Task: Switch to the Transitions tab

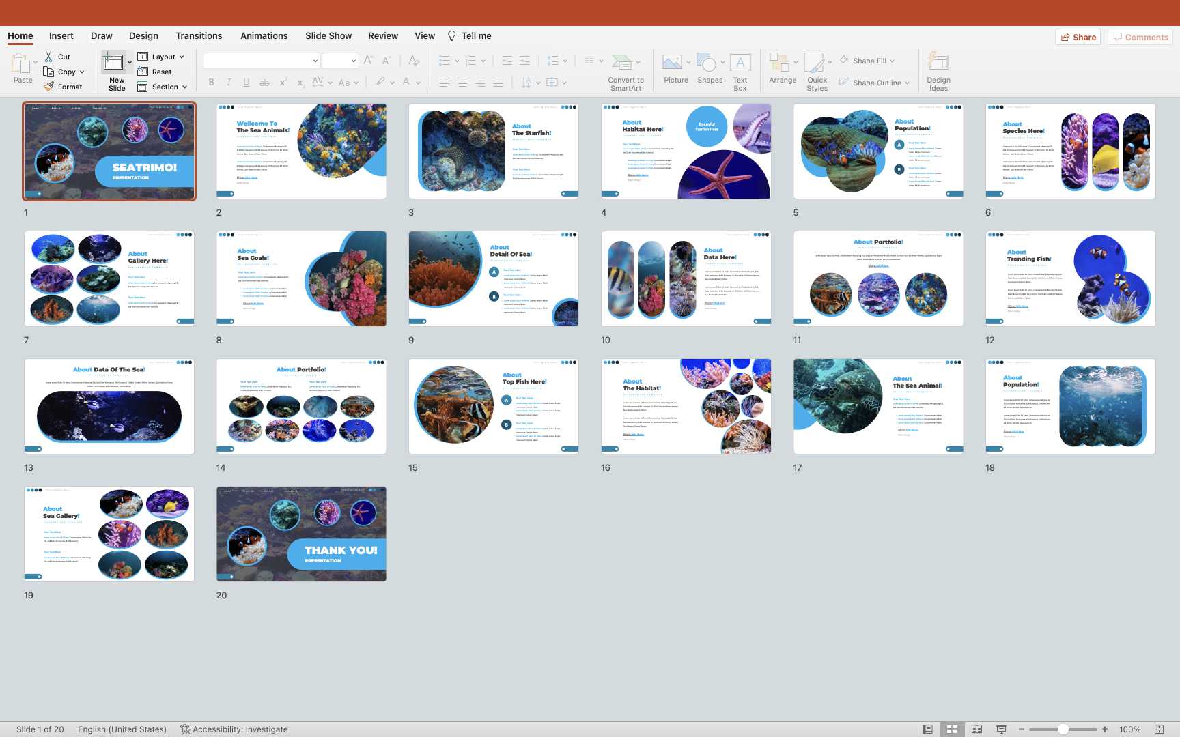Action: point(199,35)
